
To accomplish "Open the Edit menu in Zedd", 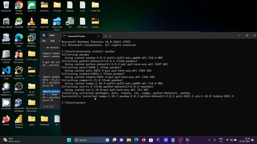I will point(53,41).
